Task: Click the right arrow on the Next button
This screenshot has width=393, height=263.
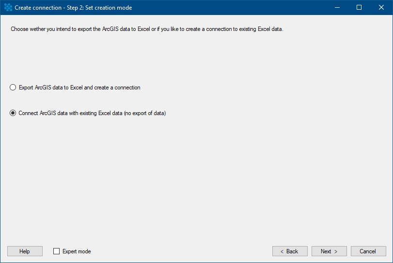Action: point(336,251)
